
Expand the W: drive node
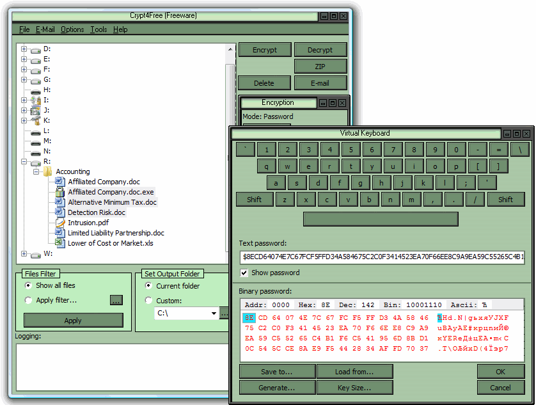click(x=24, y=254)
